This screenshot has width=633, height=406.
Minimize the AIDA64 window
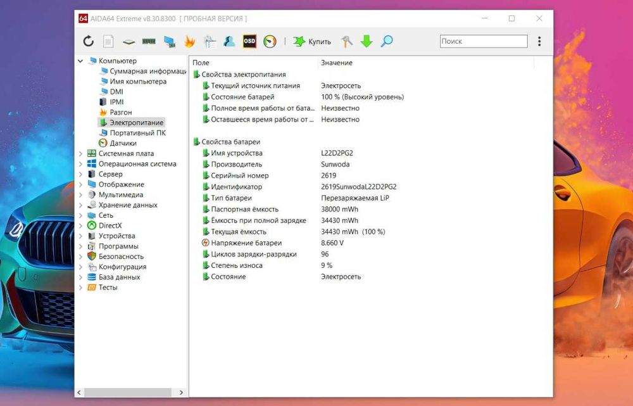click(485, 18)
